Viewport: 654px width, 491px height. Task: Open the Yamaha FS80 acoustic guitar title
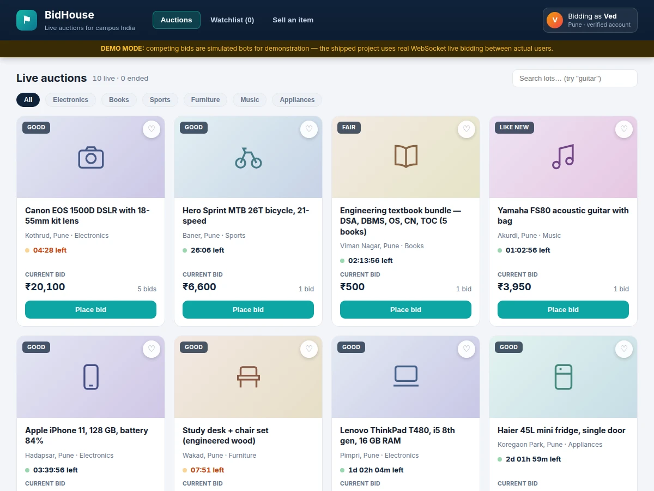[563, 215]
